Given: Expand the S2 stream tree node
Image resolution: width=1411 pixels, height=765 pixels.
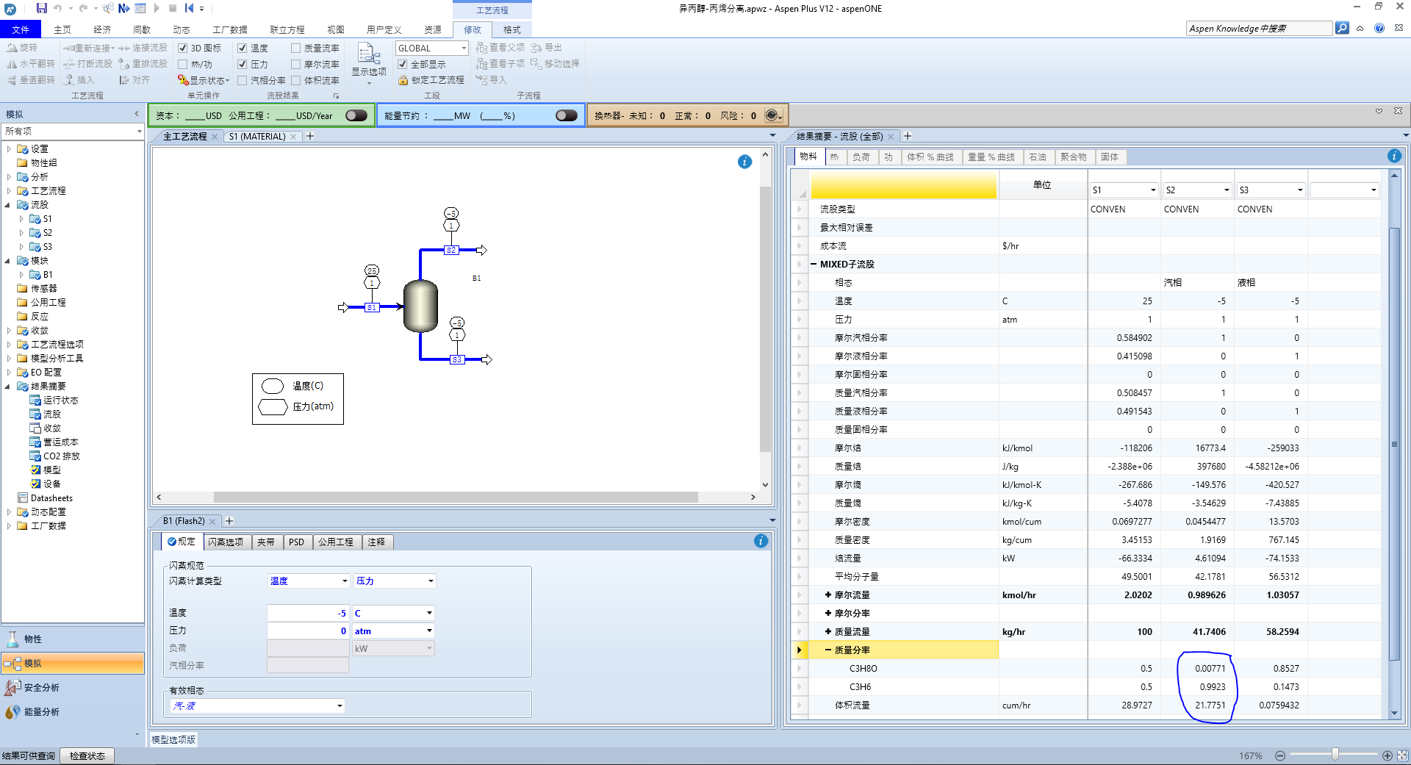Looking at the screenshot, I should tap(21, 233).
